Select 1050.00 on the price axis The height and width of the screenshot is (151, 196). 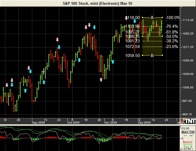click(188, 61)
